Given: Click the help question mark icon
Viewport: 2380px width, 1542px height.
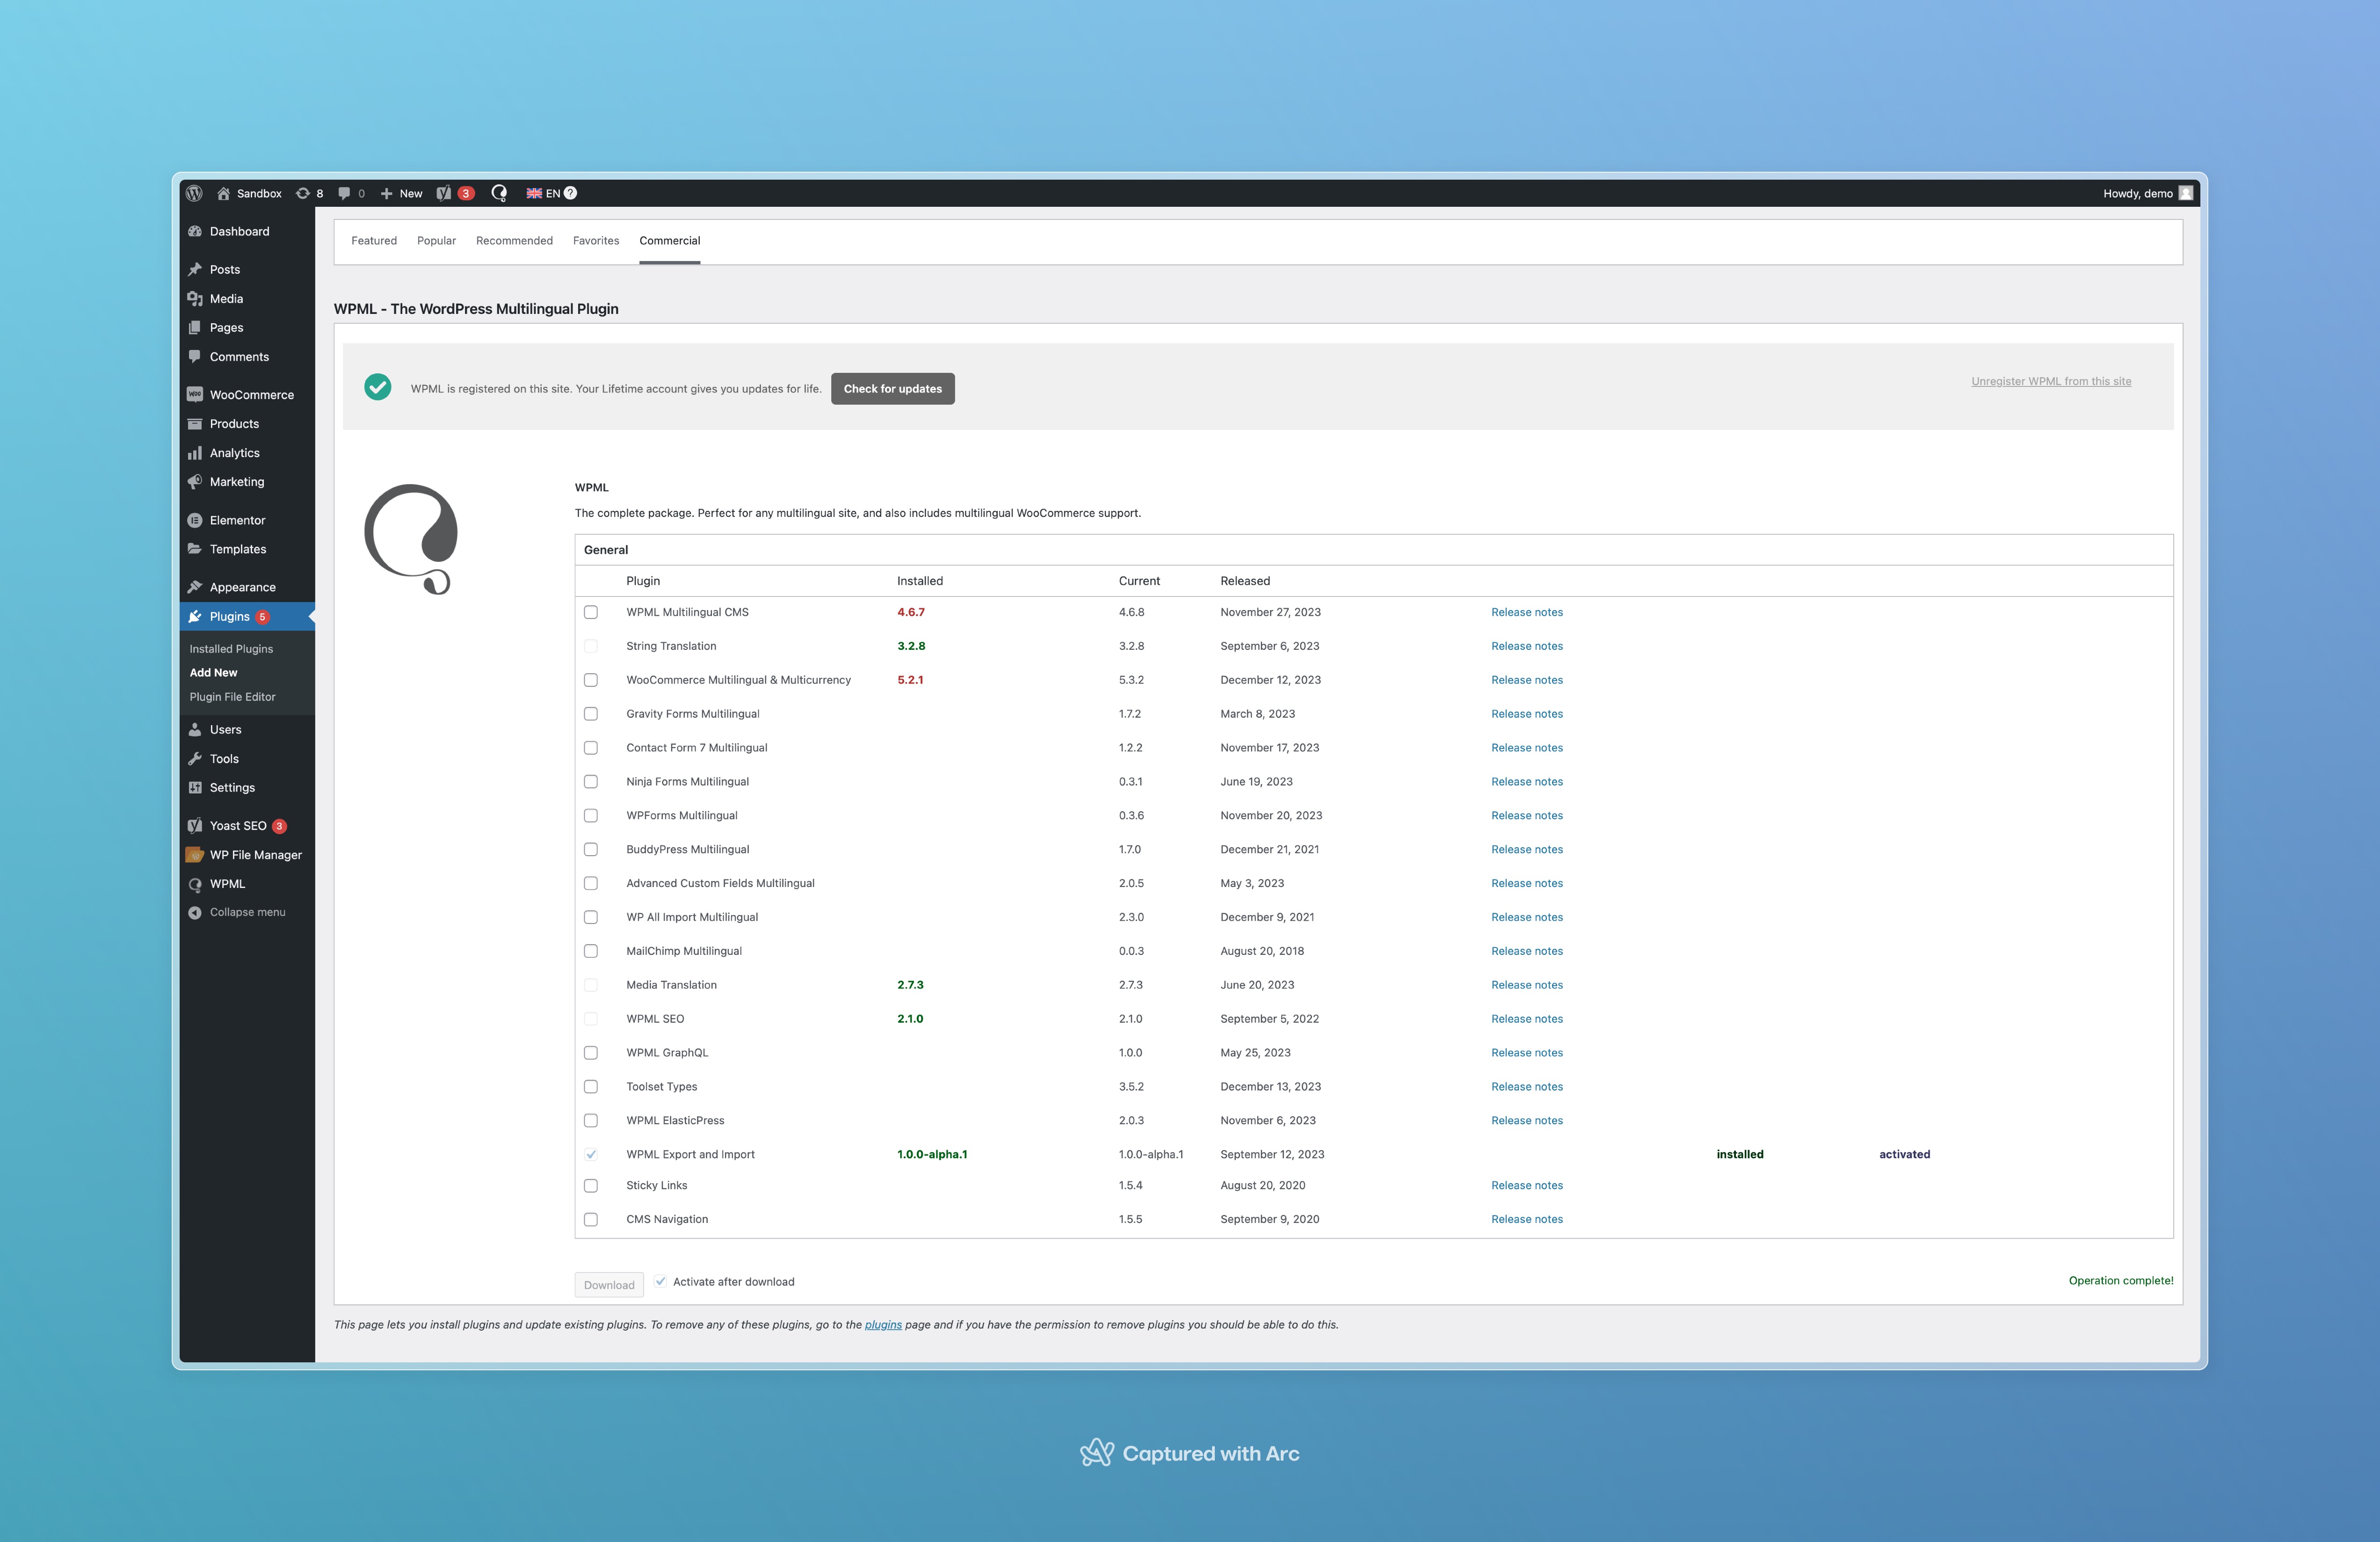Looking at the screenshot, I should pos(570,193).
